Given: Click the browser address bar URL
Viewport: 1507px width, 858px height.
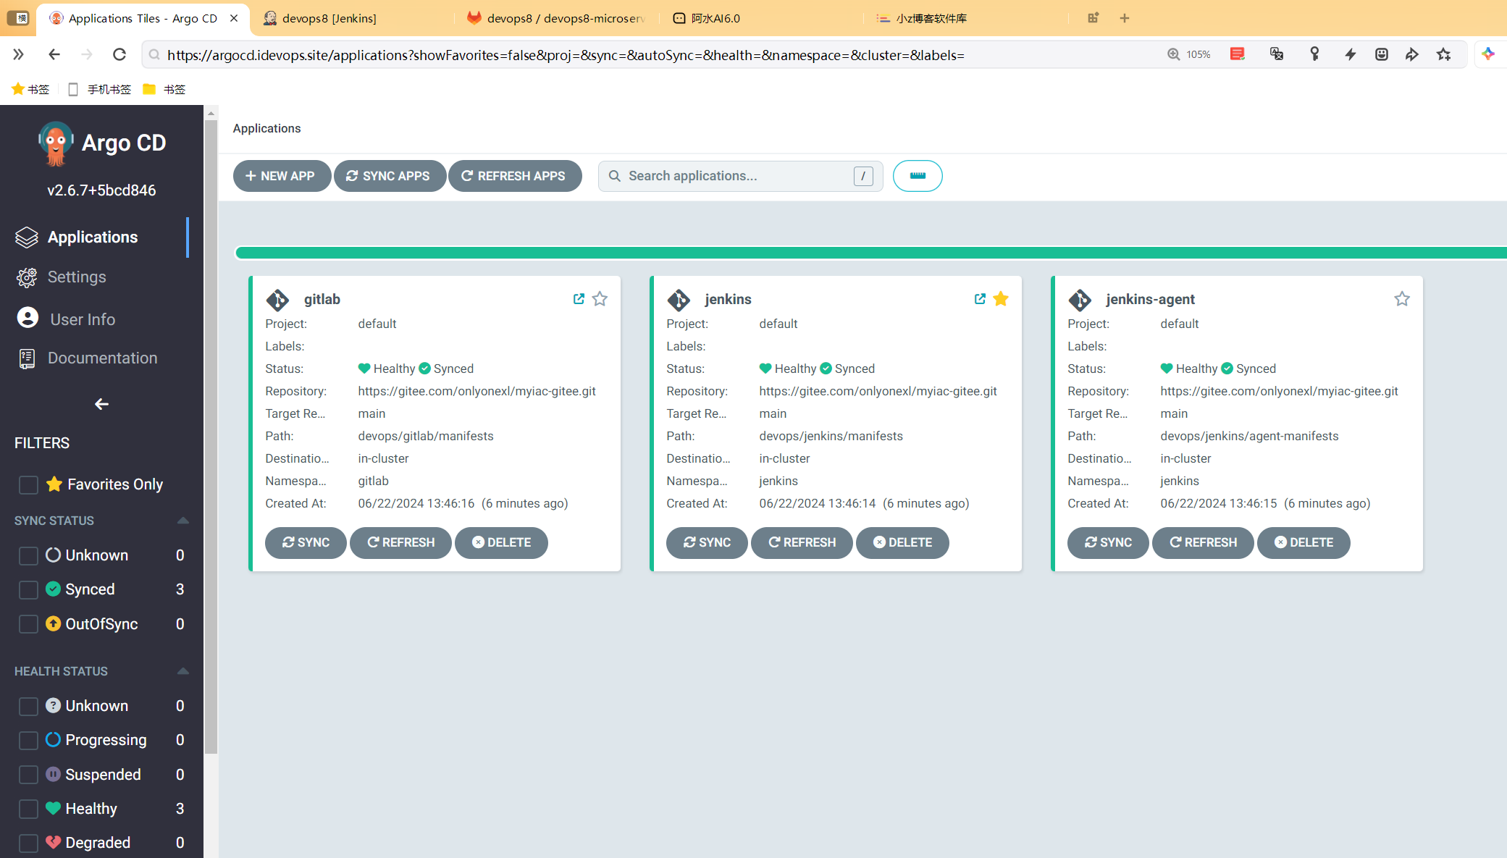Looking at the screenshot, I should pos(566,55).
